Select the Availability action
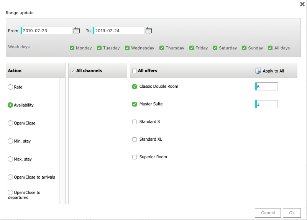The image size is (307, 220). coord(10,105)
